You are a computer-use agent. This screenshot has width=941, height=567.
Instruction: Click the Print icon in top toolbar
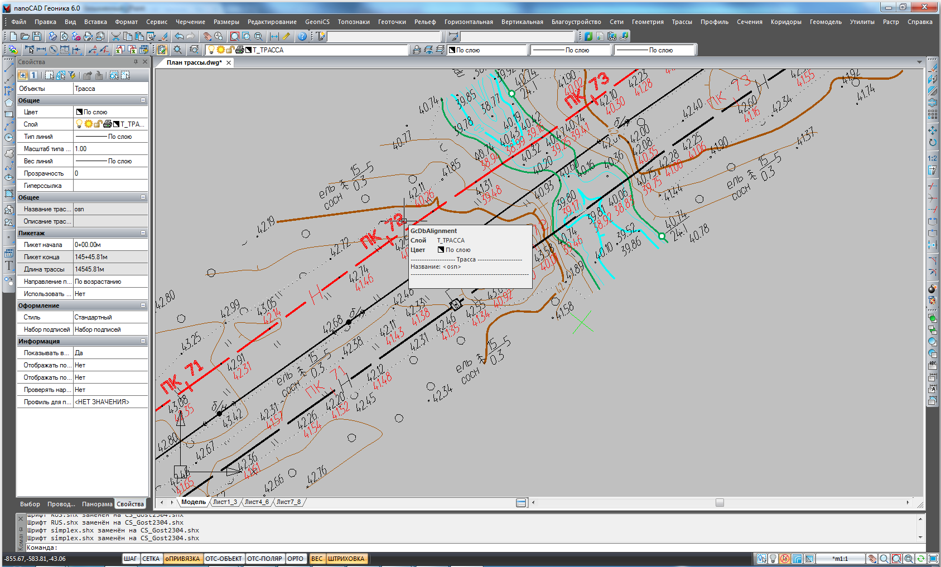pos(52,36)
